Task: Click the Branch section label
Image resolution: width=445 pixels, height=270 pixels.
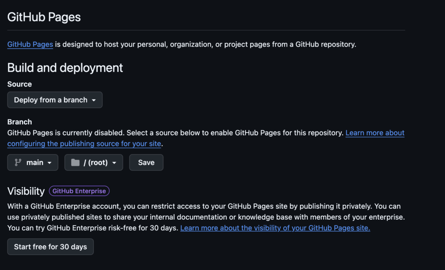Action: pos(20,122)
